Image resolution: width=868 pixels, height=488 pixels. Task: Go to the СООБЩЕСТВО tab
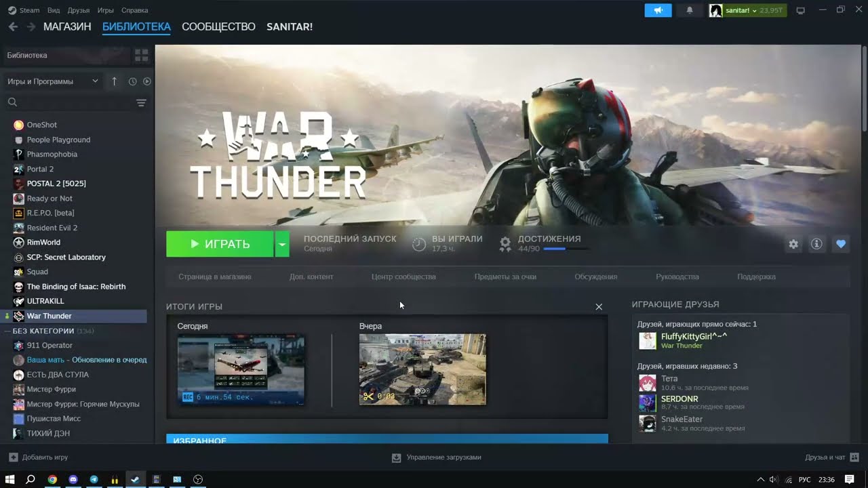coord(218,27)
